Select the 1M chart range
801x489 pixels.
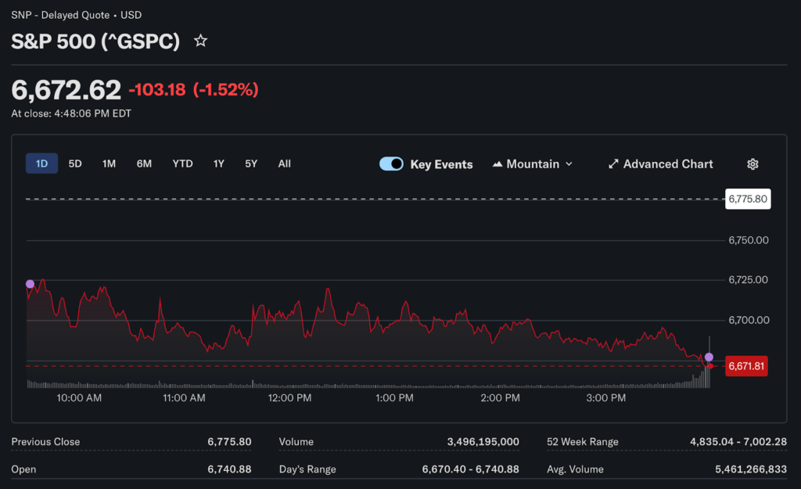click(109, 164)
